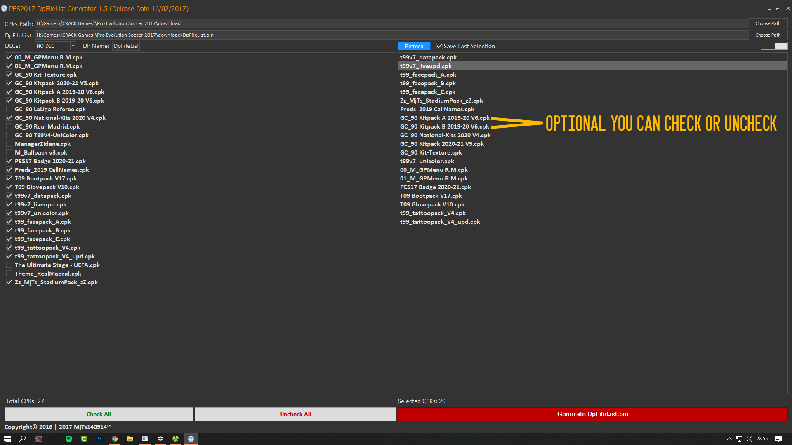792x445 pixels.
Task: Open File Explorer from the taskbar
Action: tap(130, 439)
